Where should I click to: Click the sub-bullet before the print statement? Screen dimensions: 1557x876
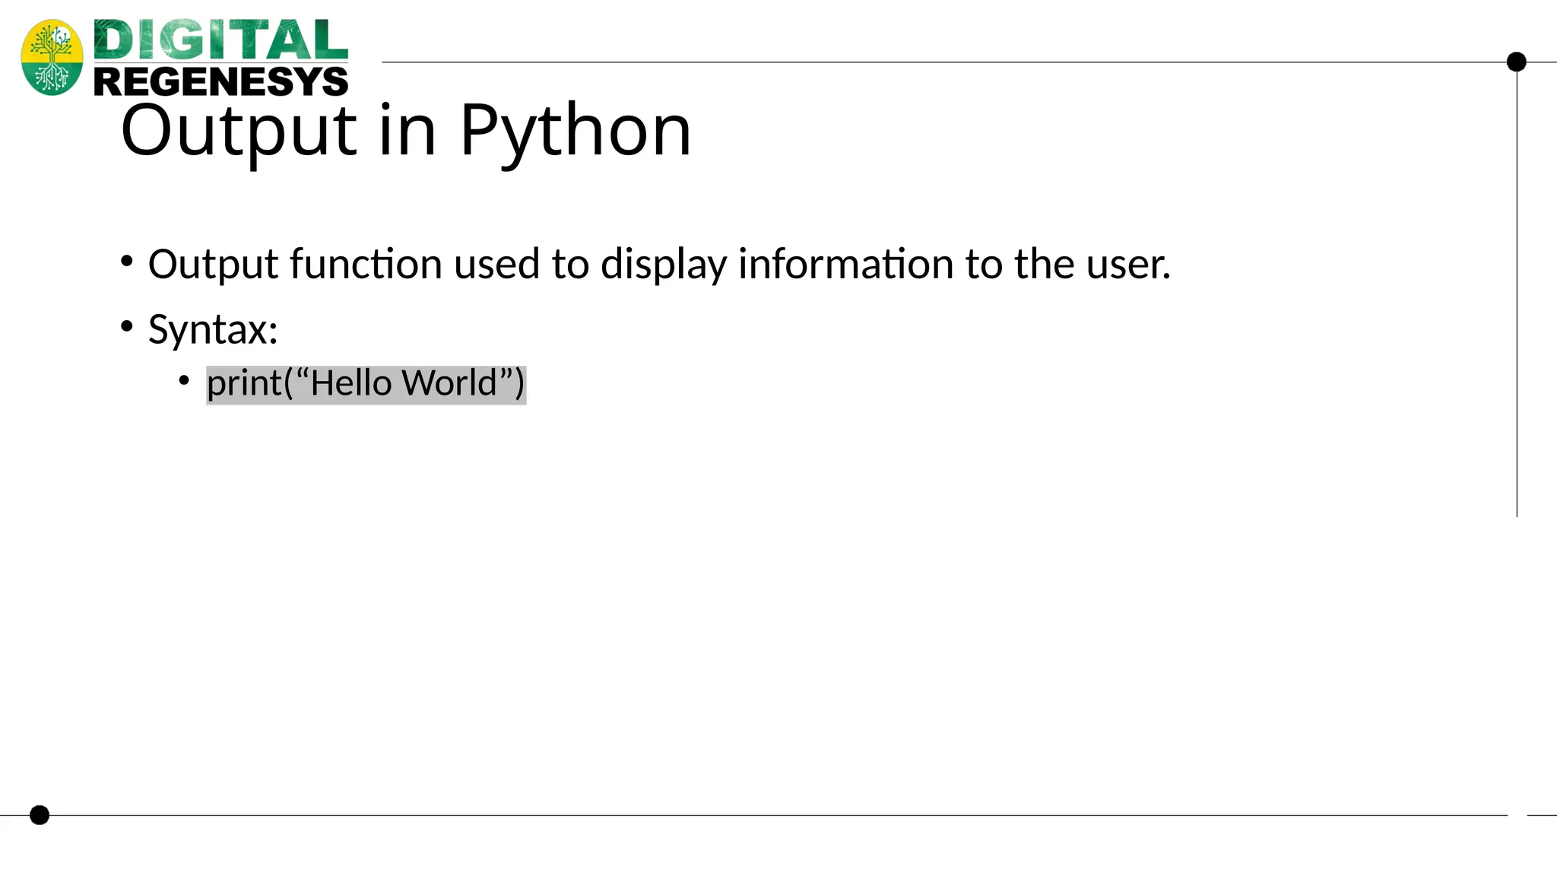(x=184, y=379)
